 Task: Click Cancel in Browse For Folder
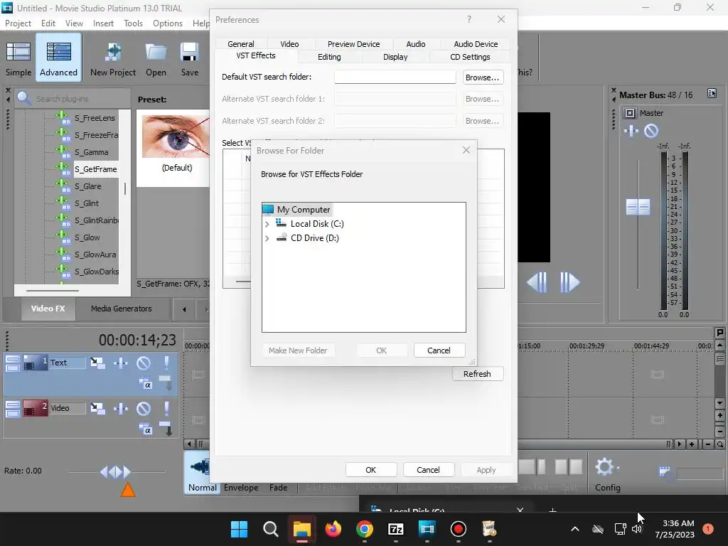[439, 350]
